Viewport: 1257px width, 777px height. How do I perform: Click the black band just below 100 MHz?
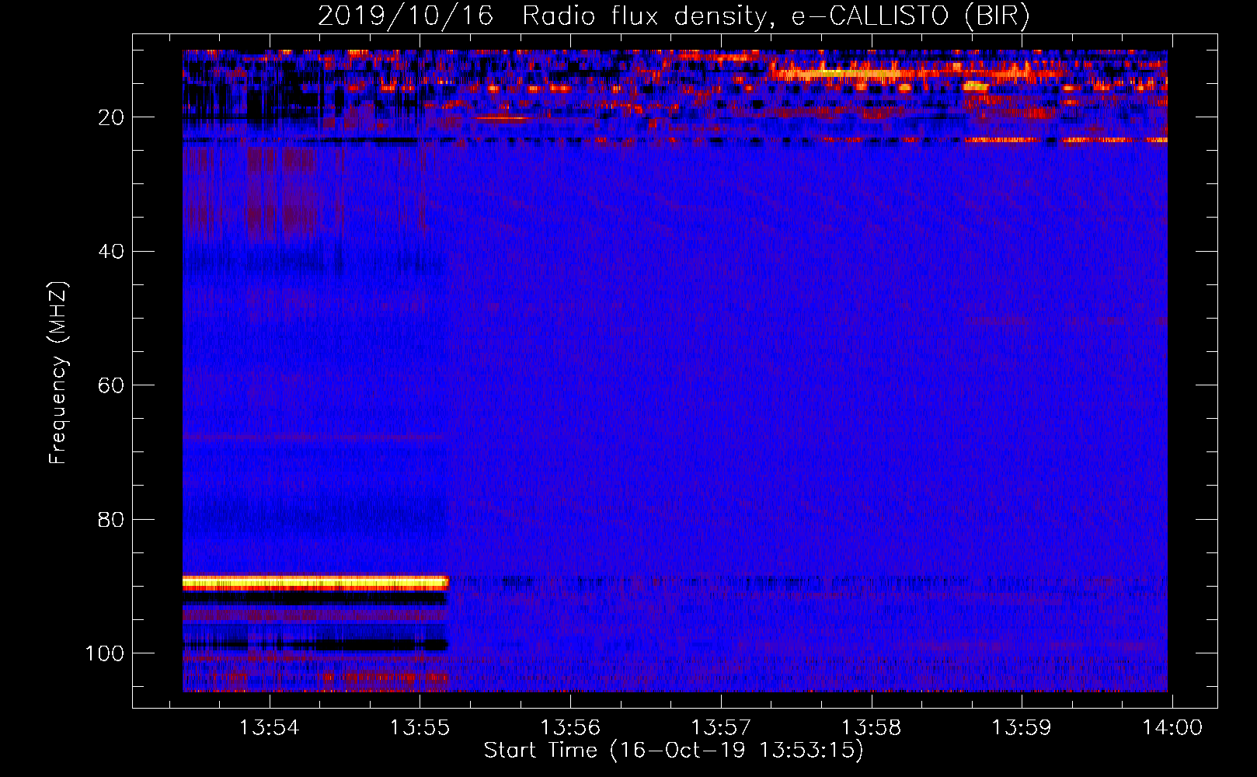pos(315,644)
